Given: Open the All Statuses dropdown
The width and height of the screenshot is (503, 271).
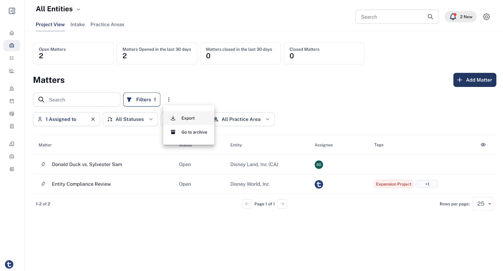Looking at the screenshot, I should (x=130, y=119).
